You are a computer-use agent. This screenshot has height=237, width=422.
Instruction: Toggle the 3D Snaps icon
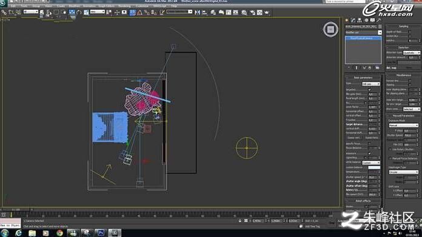pyautogui.click(x=132, y=12)
